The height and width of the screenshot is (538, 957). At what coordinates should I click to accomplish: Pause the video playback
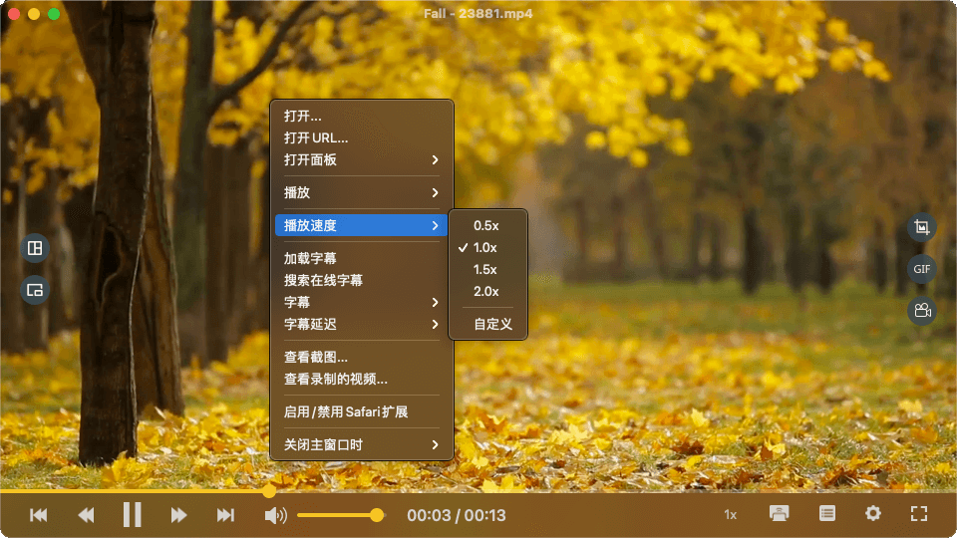[132, 515]
